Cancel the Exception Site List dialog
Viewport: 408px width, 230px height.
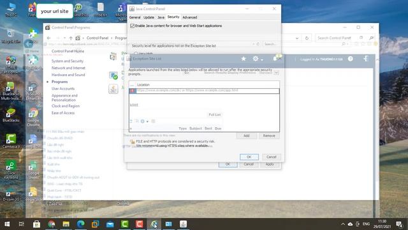click(271, 157)
